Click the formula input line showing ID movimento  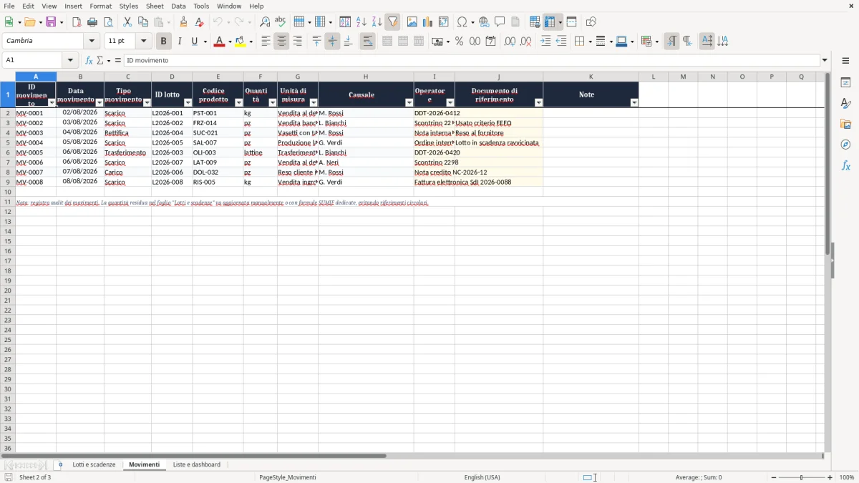[x=472, y=60]
